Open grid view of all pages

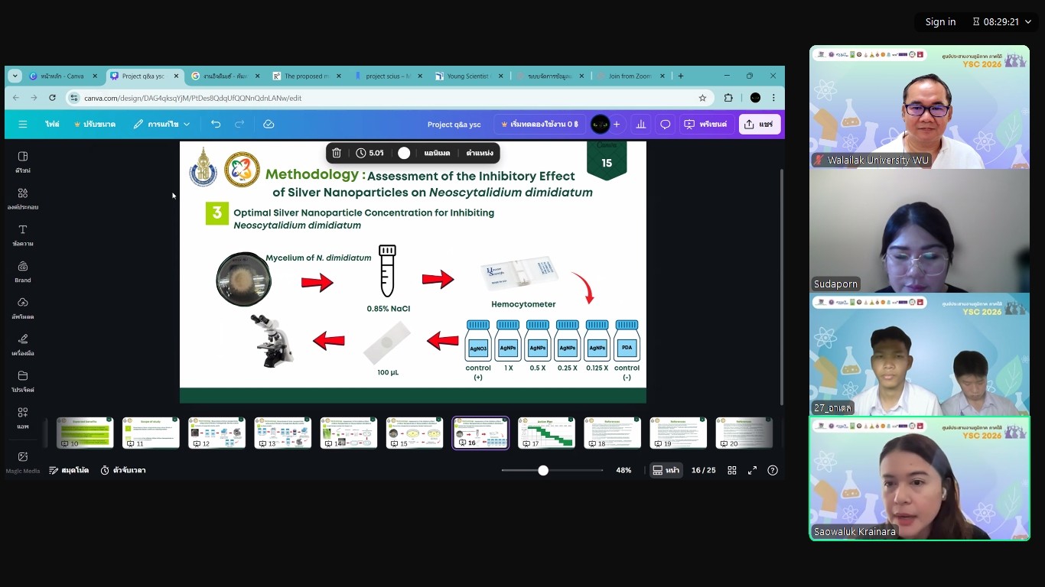(x=732, y=470)
